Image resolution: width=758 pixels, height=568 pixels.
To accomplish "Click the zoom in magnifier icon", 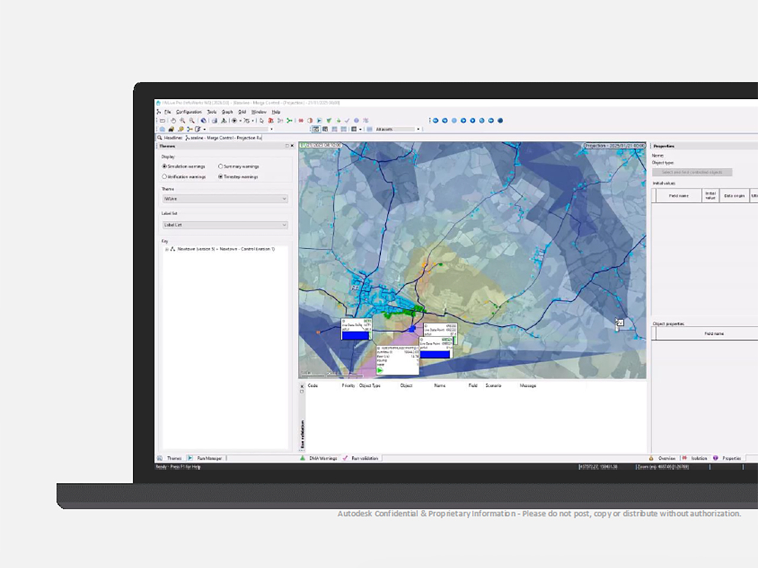I will (182, 121).
